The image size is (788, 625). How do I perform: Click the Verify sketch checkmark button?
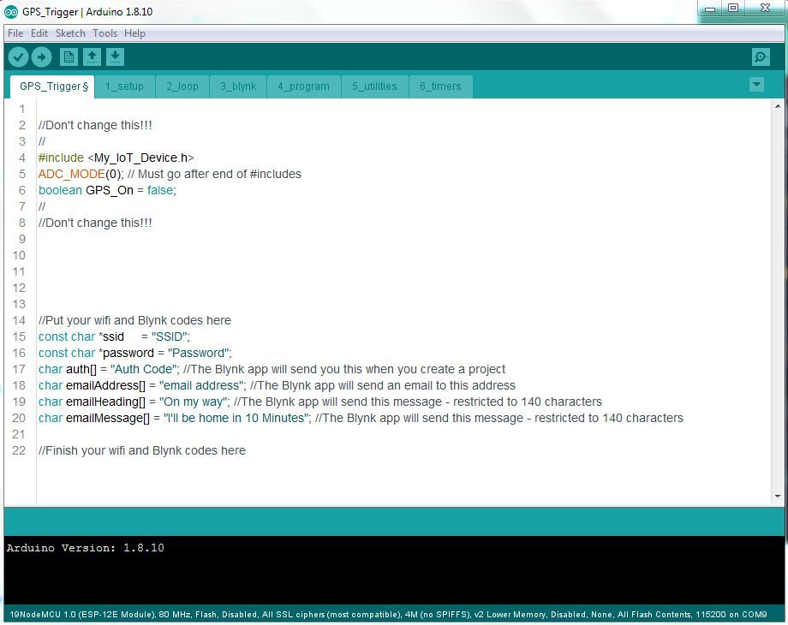point(18,57)
